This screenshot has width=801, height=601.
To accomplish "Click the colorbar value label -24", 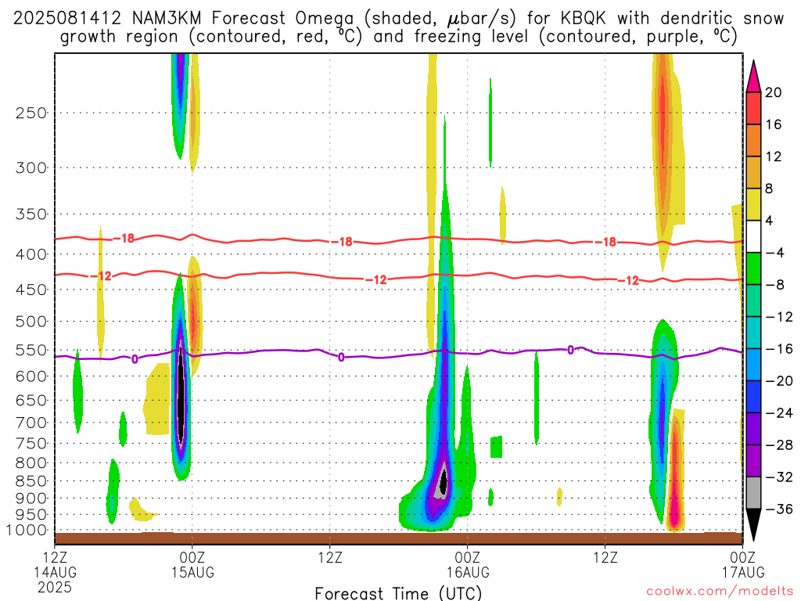I will point(779,413).
